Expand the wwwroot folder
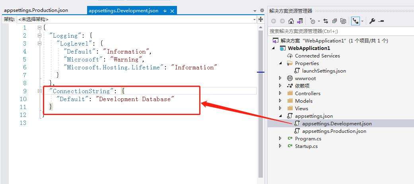 [280, 79]
